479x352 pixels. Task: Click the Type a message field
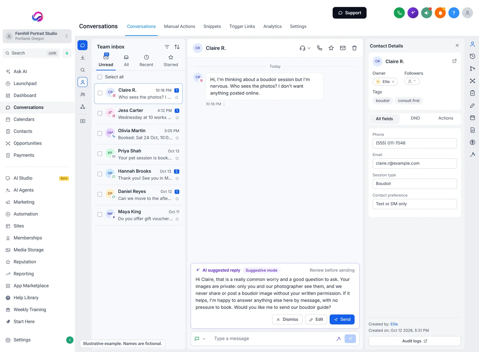click(273, 339)
